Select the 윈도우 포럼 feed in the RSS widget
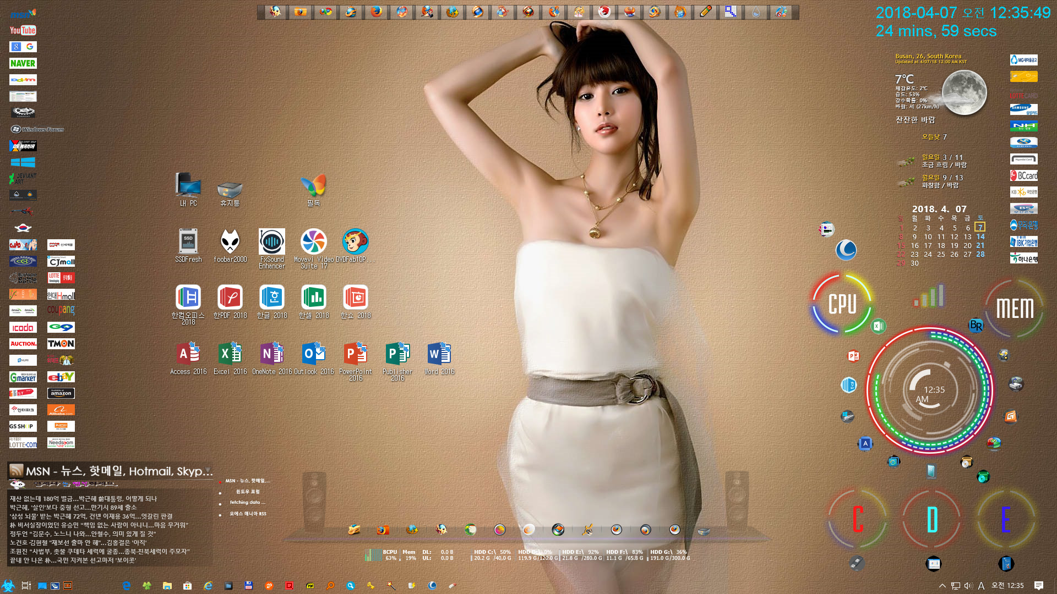The width and height of the screenshot is (1057, 594). coord(248,492)
